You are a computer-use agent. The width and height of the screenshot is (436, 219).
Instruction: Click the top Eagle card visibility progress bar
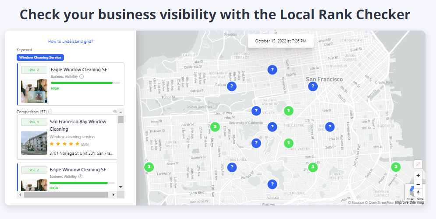click(85, 83)
